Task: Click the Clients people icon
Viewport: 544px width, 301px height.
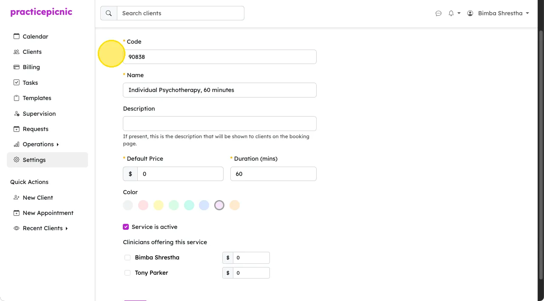Action: (17, 52)
